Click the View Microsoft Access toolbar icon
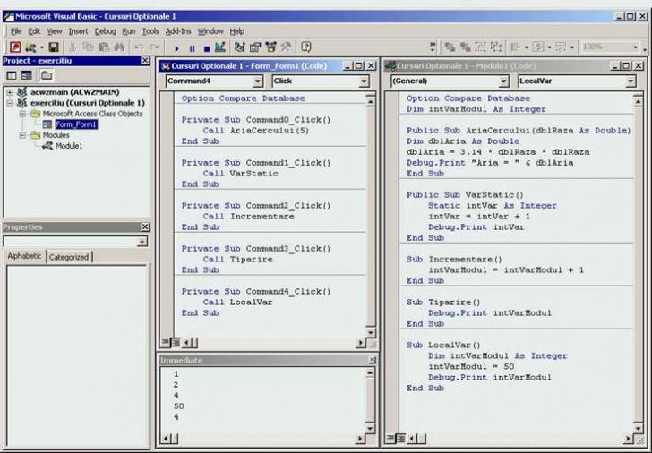The width and height of the screenshot is (652, 453). [15, 47]
